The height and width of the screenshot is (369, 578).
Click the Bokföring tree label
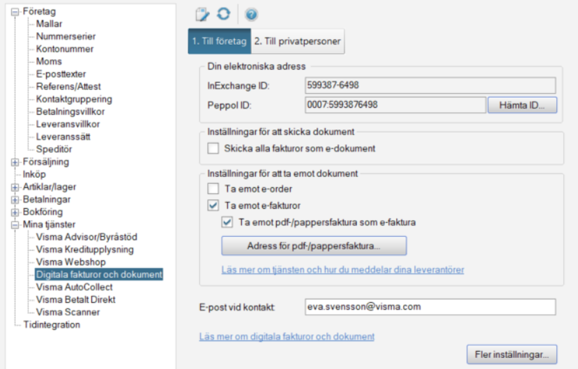pos(43,212)
